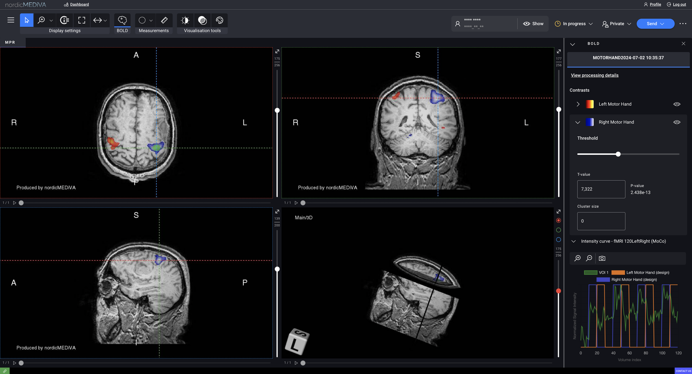Open the In progress status dropdown

click(x=574, y=24)
